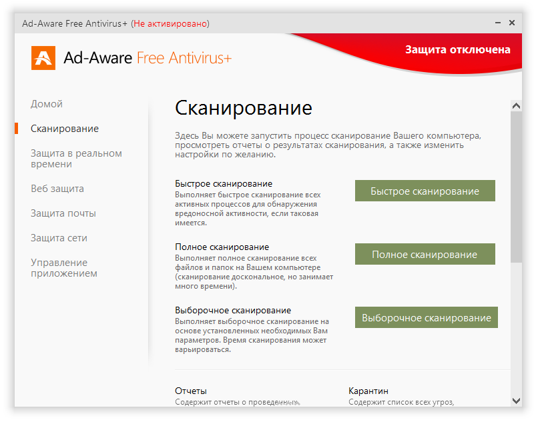Open Защита сети section
The width and height of the screenshot is (534, 424).
[x=59, y=238]
